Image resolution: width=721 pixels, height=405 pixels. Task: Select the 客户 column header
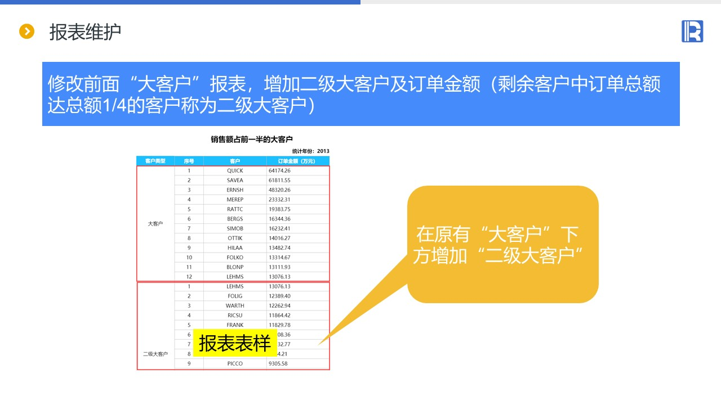pos(235,161)
